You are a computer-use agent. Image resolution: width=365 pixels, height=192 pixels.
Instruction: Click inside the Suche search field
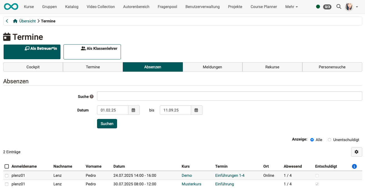tap(229, 96)
